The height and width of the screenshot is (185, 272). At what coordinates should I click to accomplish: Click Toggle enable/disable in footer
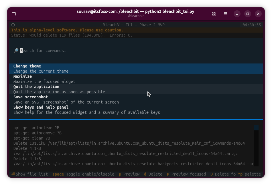tap(83, 174)
